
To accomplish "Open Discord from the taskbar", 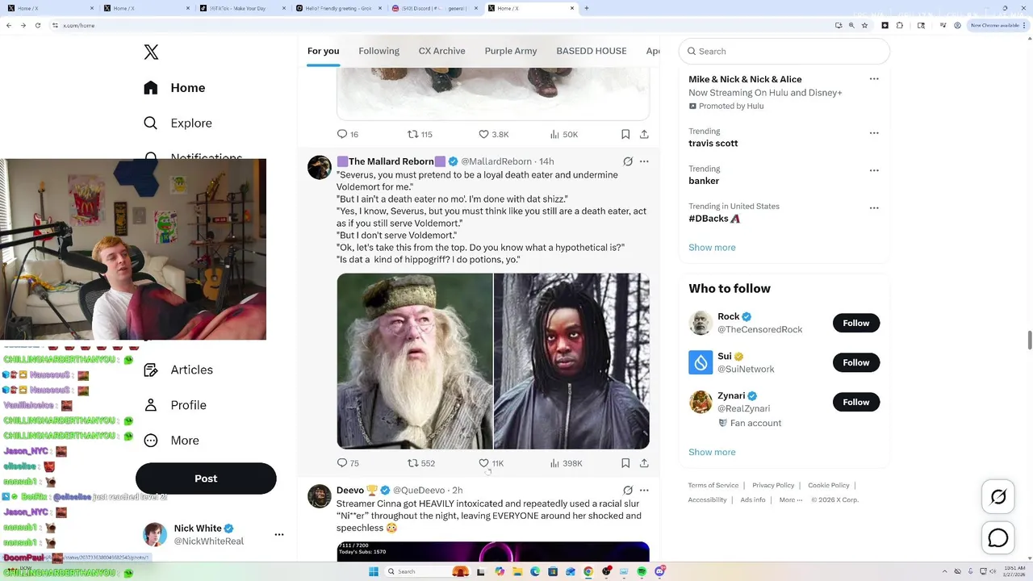I will (x=660, y=571).
